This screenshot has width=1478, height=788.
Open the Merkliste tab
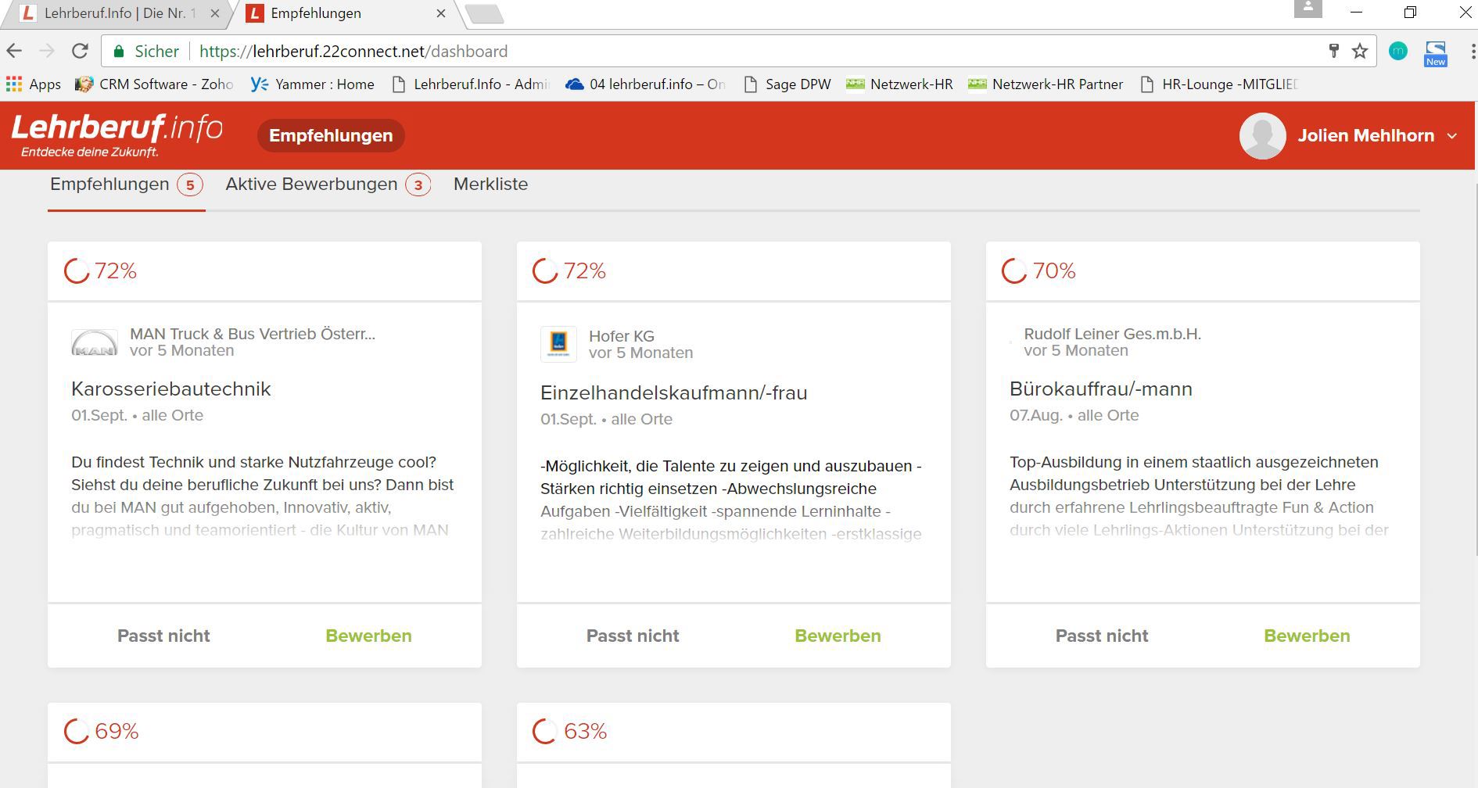point(490,184)
